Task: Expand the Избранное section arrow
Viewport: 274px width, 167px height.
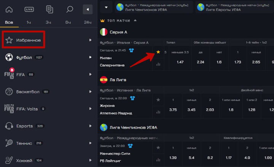Action: point(90,40)
